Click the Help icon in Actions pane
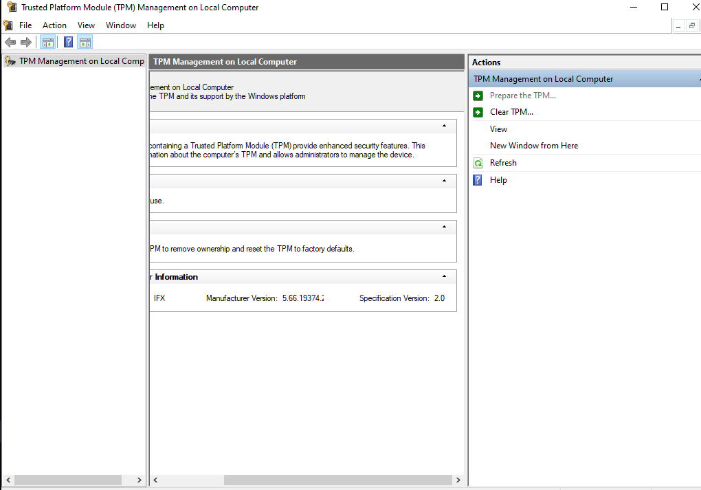 (x=478, y=180)
